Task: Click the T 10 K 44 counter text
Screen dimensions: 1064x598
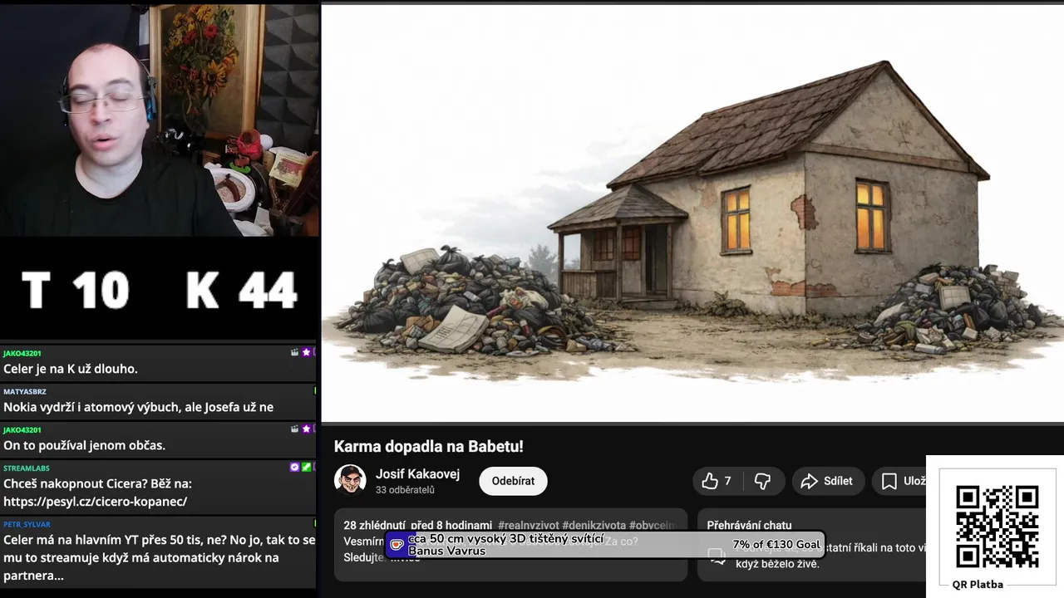Action: pyautogui.click(x=160, y=290)
